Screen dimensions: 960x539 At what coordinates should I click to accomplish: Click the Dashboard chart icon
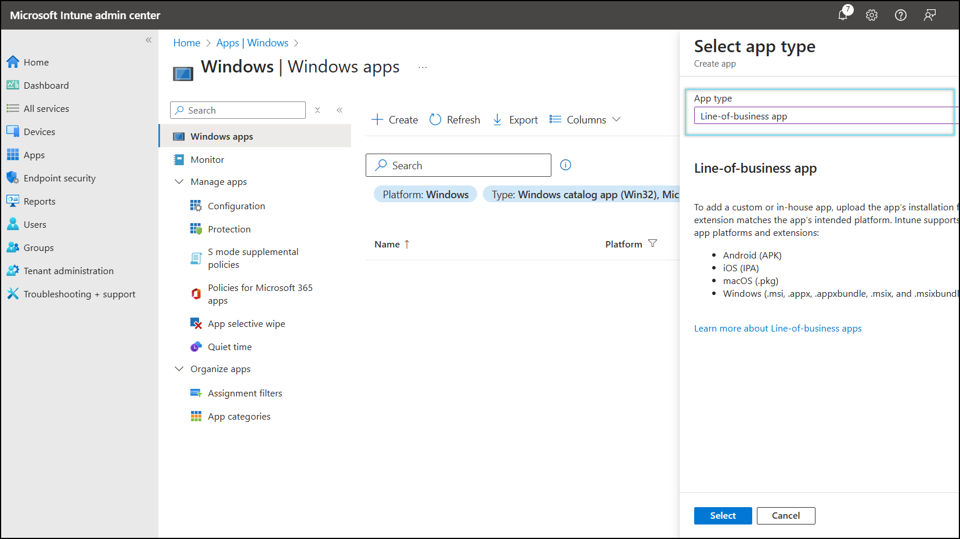coord(13,85)
